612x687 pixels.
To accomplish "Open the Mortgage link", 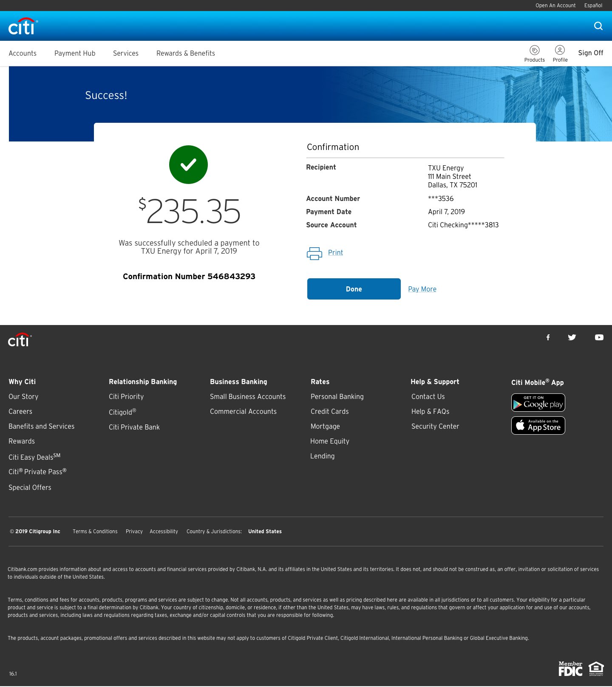I will click(325, 427).
